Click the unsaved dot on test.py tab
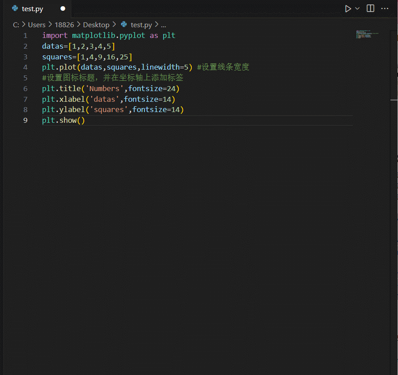The image size is (398, 375). (63, 9)
